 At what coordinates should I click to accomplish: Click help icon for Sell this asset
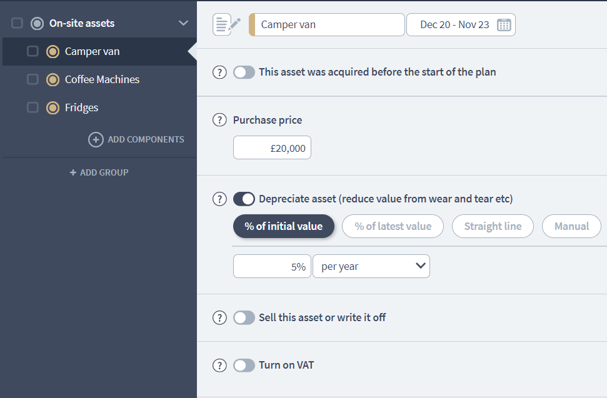[219, 318]
